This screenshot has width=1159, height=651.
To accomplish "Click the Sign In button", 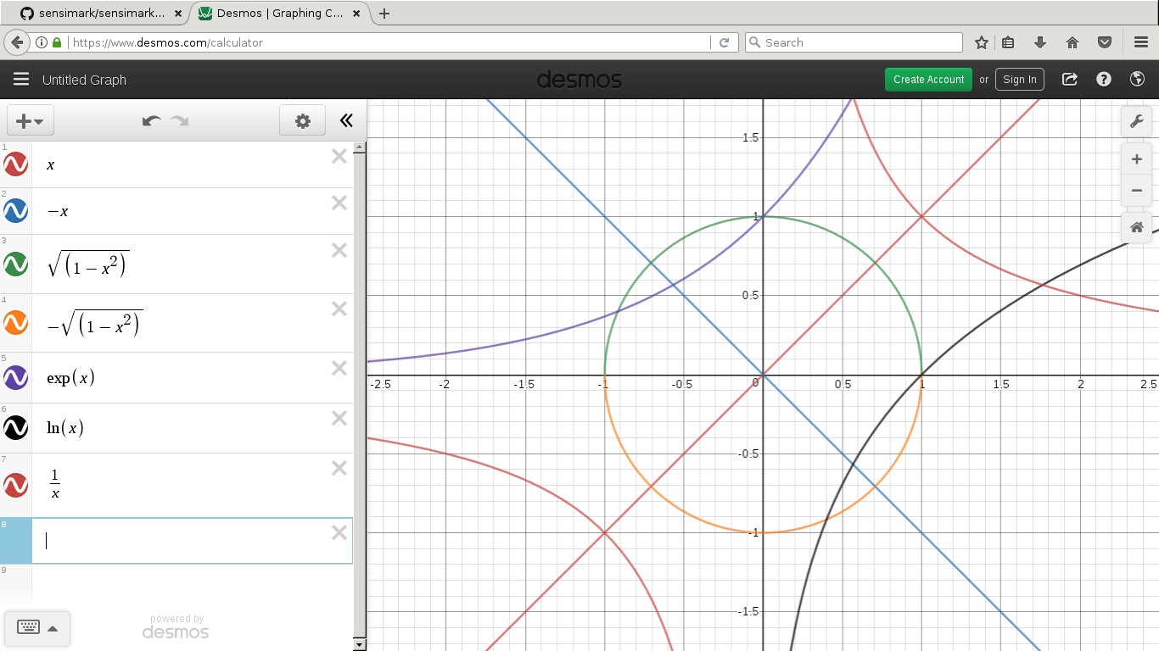I will pyautogui.click(x=1020, y=79).
